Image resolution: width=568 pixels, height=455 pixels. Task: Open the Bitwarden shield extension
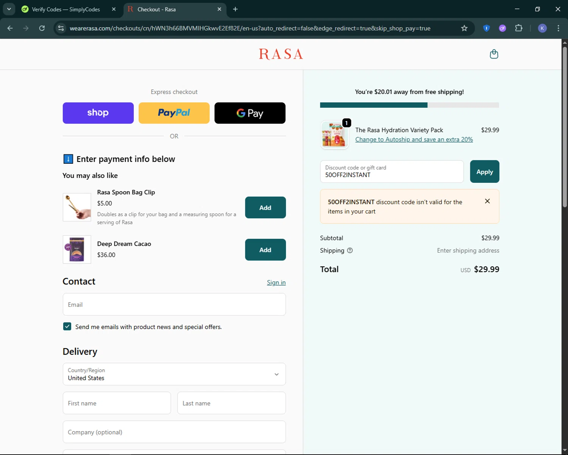coord(487,28)
